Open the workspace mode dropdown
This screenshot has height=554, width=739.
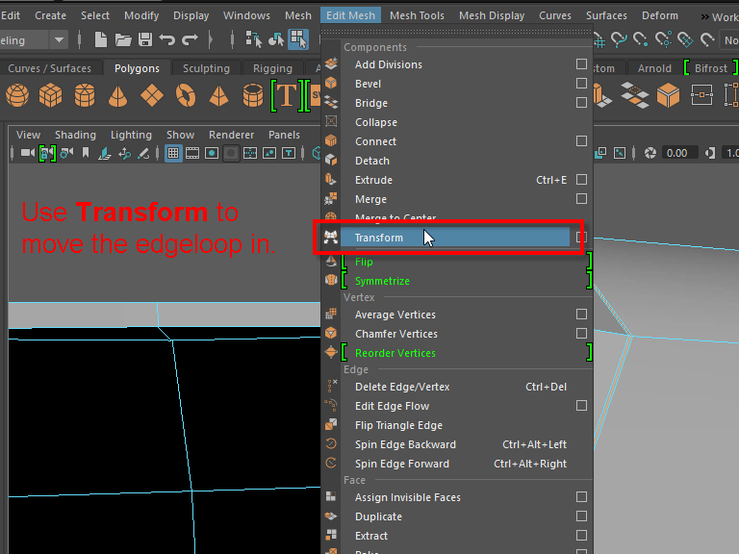pyautogui.click(x=59, y=39)
